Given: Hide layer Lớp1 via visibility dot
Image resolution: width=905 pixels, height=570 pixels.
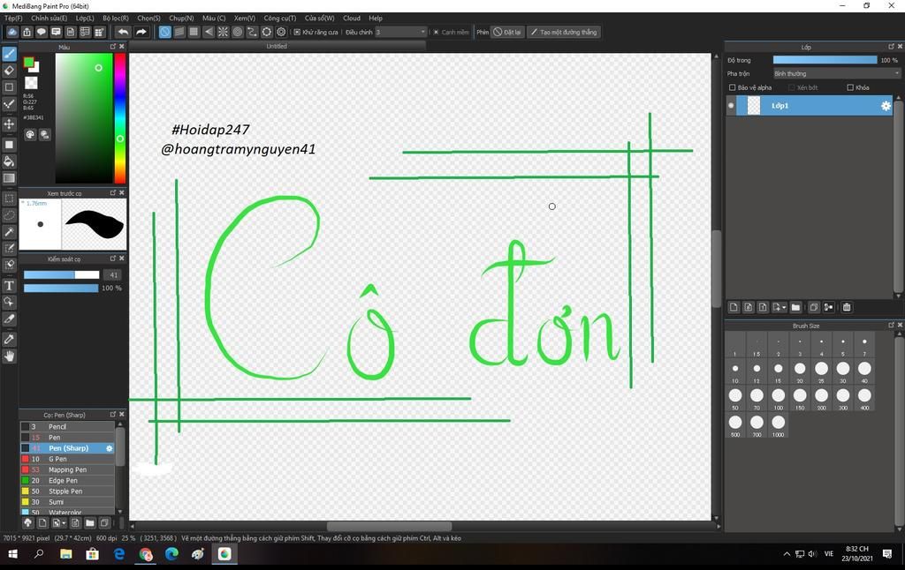Looking at the screenshot, I should tap(731, 106).
